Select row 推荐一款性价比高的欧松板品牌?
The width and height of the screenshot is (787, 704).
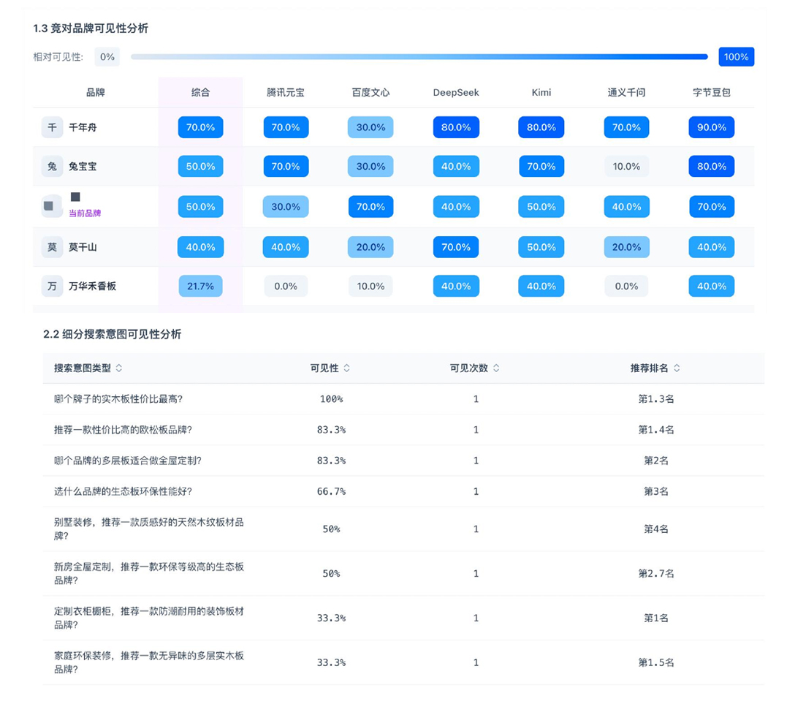403,430
